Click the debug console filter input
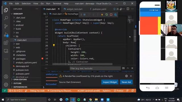The image size is (182, 102). [x=95, y=68]
